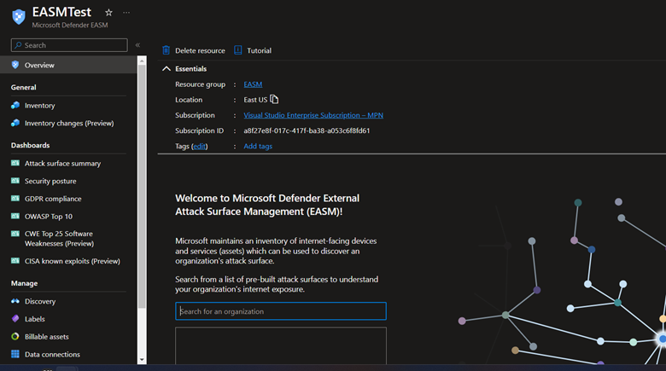Click the Data connections grid icon

click(x=15, y=354)
